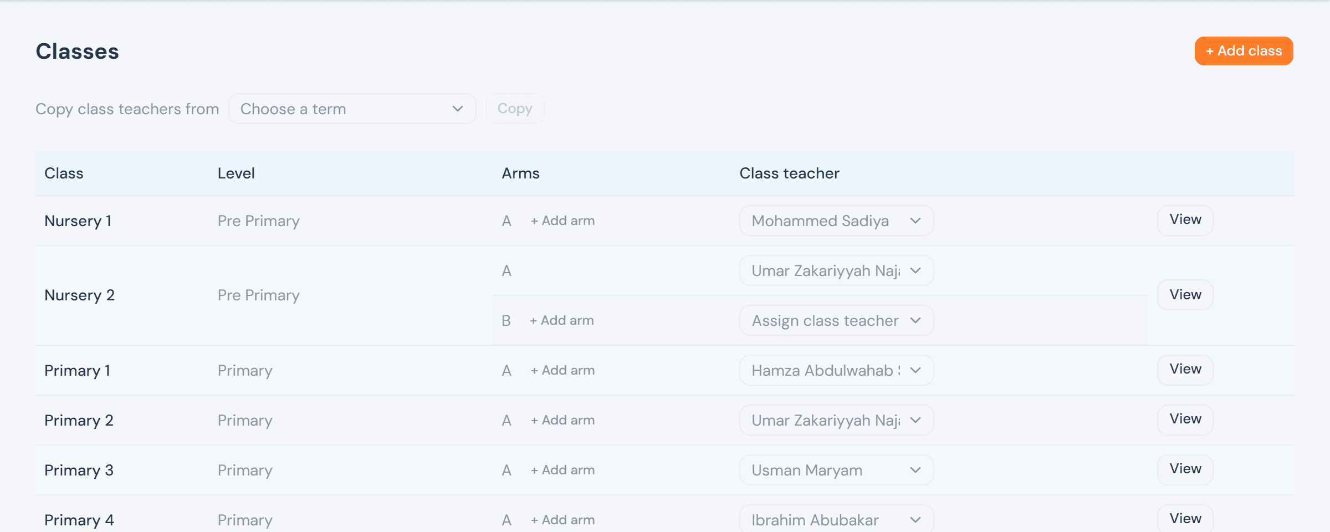Add an arm to Nursery 2
The height and width of the screenshot is (532, 1330).
561,320
